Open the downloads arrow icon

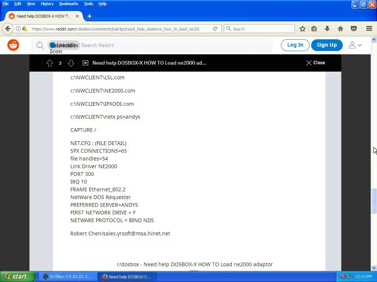327,29
